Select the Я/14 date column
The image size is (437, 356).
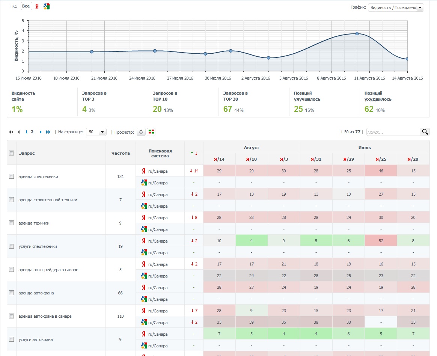coord(219,159)
